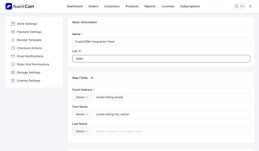Open the Subscriptions page
Image resolution: width=259 pixels, height=151 pixels.
[190, 6]
